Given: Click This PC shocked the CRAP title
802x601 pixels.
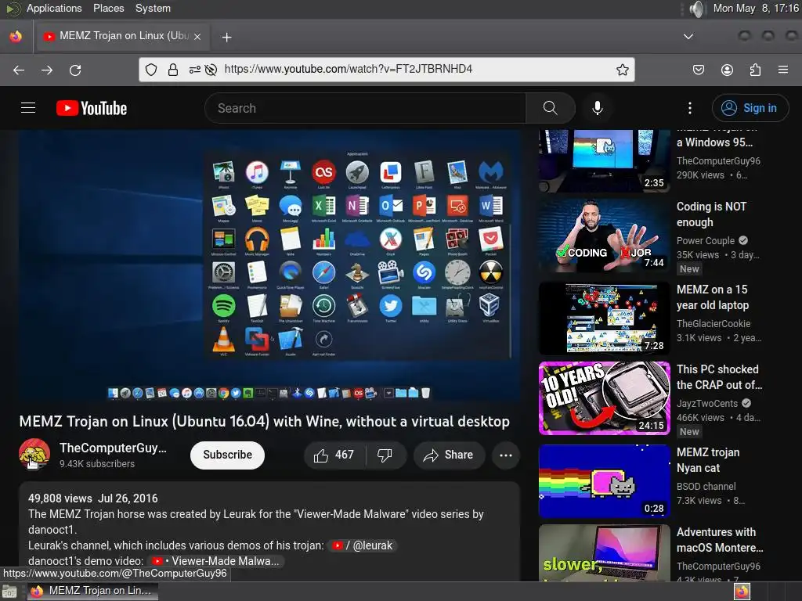Looking at the screenshot, I should click(719, 376).
